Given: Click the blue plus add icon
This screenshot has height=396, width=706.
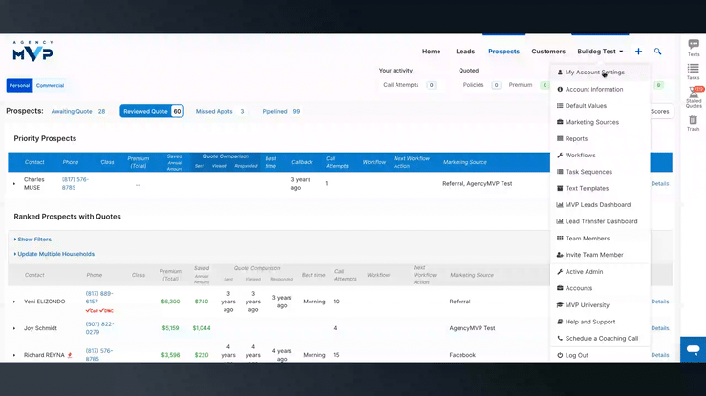Looking at the screenshot, I should (x=638, y=52).
